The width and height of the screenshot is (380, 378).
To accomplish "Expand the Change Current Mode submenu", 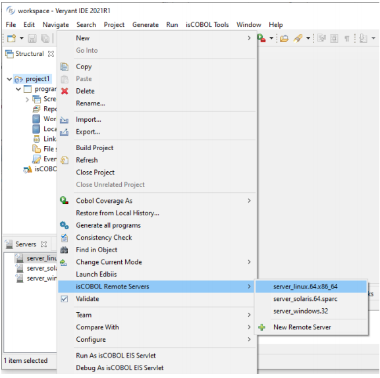I will pos(157,262).
